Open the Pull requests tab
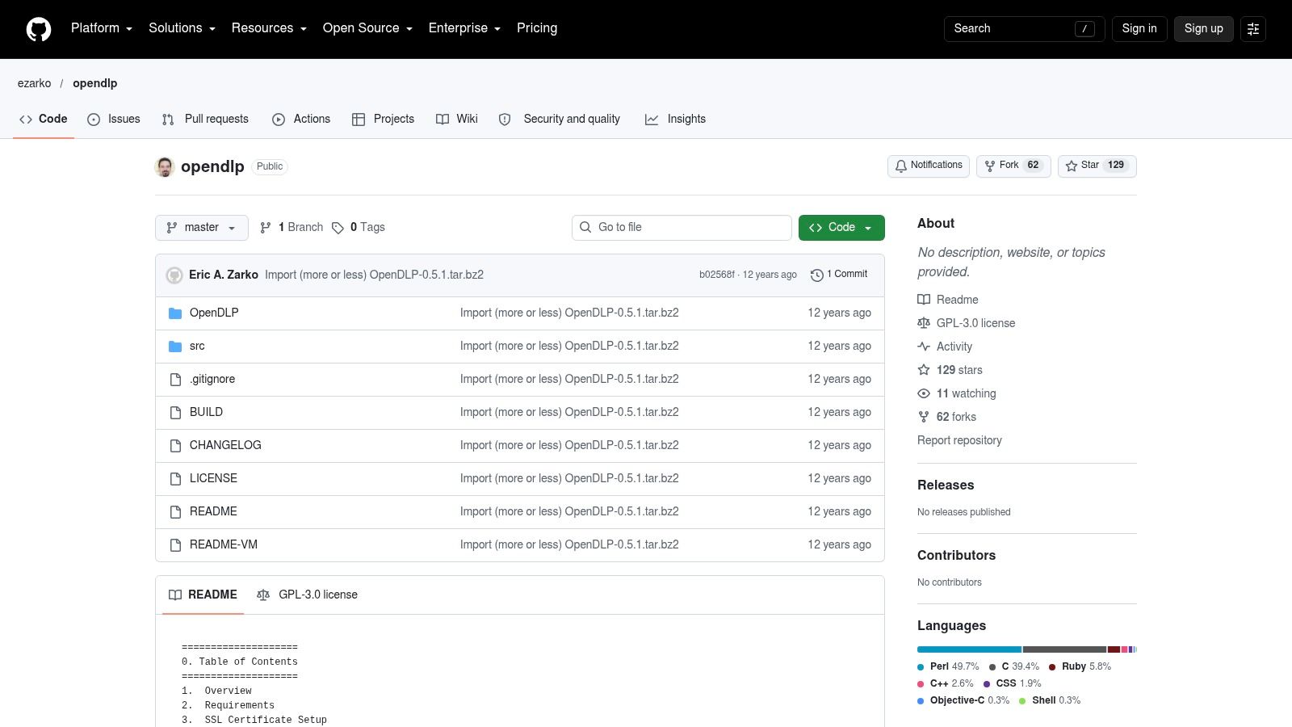The height and width of the screenshot is (727, 1292). (205, 119)
